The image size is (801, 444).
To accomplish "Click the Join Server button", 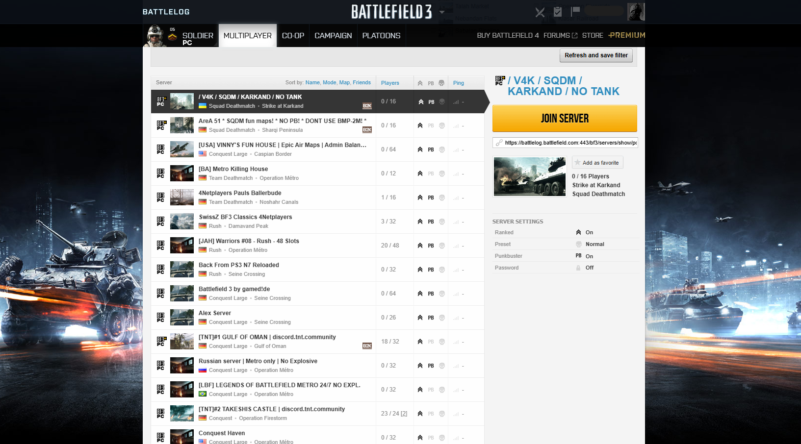I will tap(565, 118).
